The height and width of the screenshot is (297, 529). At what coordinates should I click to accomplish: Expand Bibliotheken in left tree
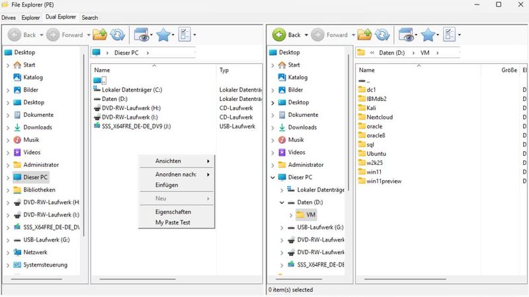pyautogui.click(x=8, y=190)
